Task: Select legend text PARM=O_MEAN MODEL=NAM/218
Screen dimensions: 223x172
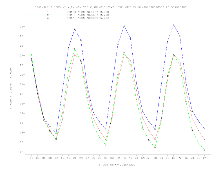Action: click(x=87, y=12)
